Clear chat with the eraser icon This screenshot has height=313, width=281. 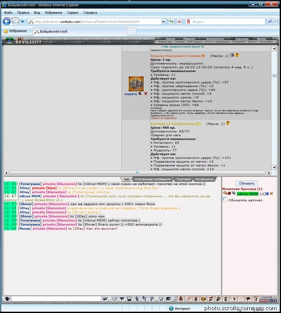115,299
